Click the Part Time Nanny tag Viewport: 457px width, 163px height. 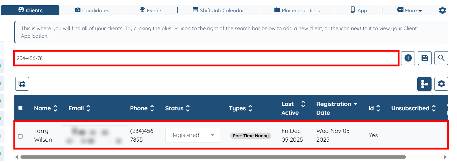[x=251, y=136]
